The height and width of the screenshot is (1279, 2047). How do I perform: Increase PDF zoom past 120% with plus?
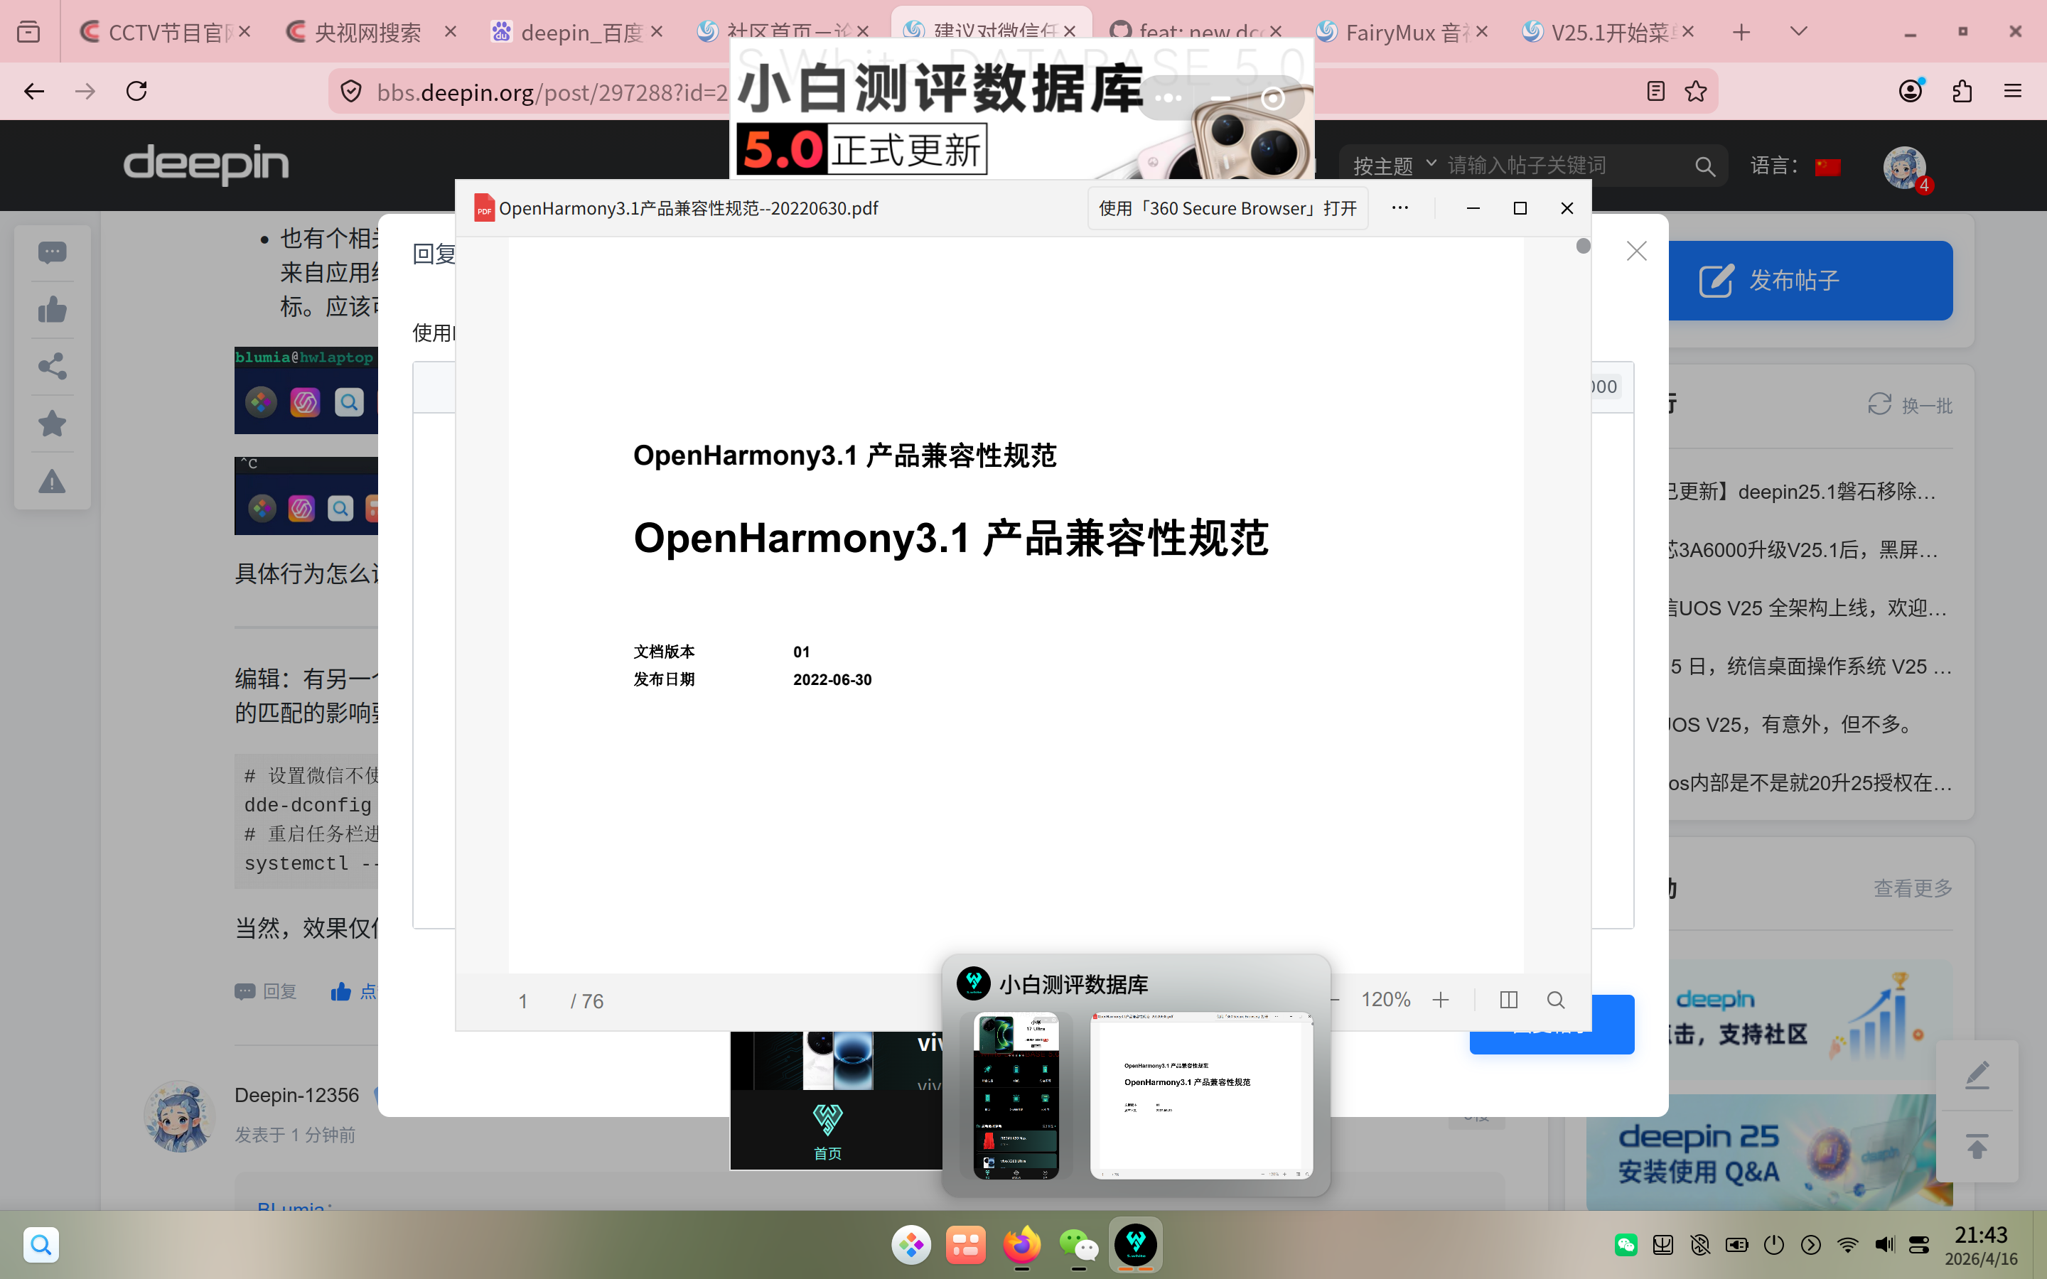(x=1441, y=1000)
